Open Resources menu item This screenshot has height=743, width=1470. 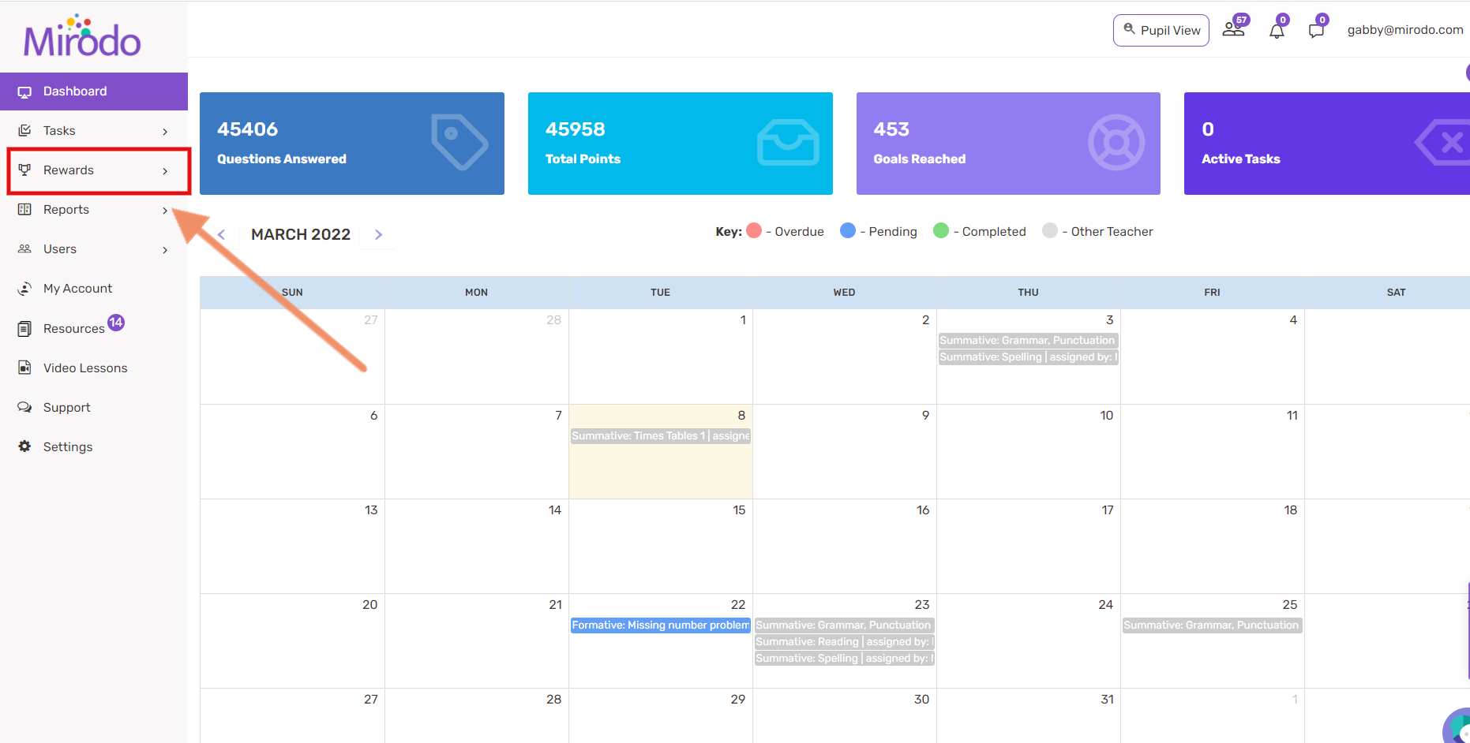click(74, 329)
